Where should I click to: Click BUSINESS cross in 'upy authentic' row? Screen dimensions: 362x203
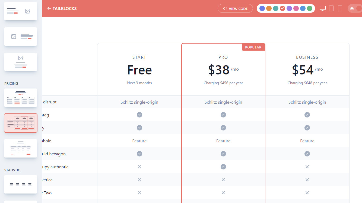pyautogui.click(x=307, y=167)
